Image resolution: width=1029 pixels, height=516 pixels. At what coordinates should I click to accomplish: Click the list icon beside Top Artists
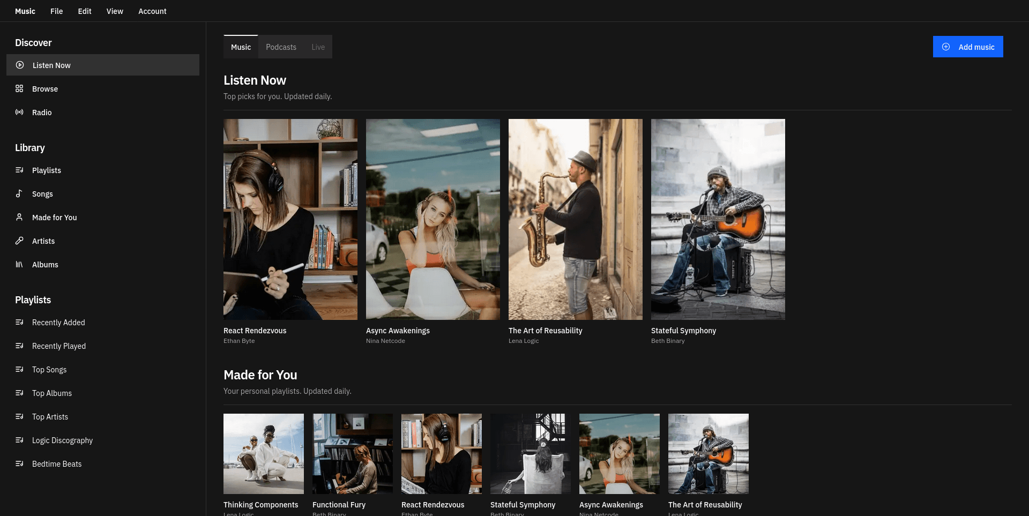pyautogui.click(x=19, y=416)
